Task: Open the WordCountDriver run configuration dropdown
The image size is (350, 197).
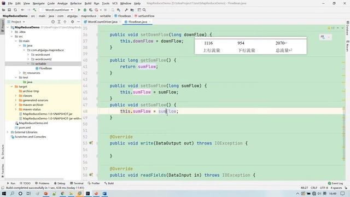Action: (x=57, y=10)
